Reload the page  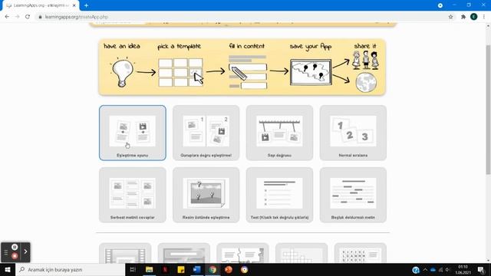point(28,17)
